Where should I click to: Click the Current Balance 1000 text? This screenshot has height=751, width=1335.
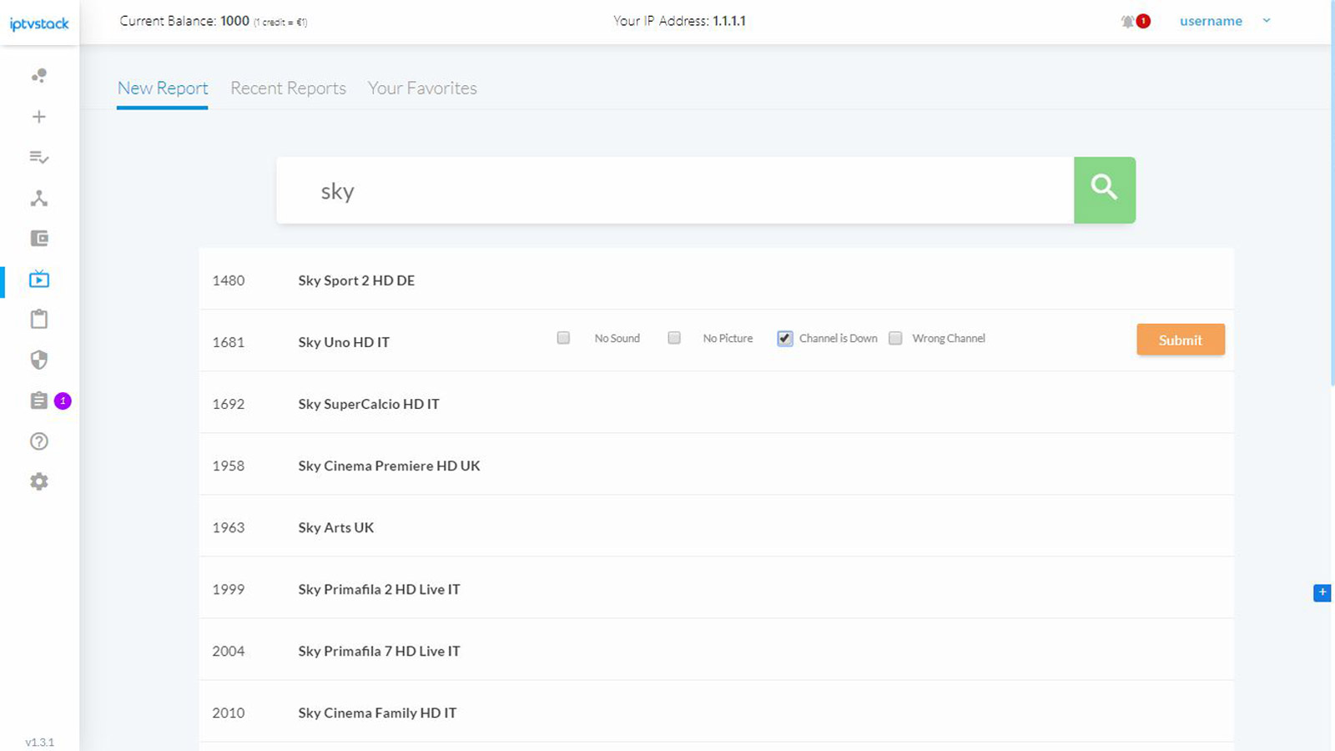[x=214, y=22]
